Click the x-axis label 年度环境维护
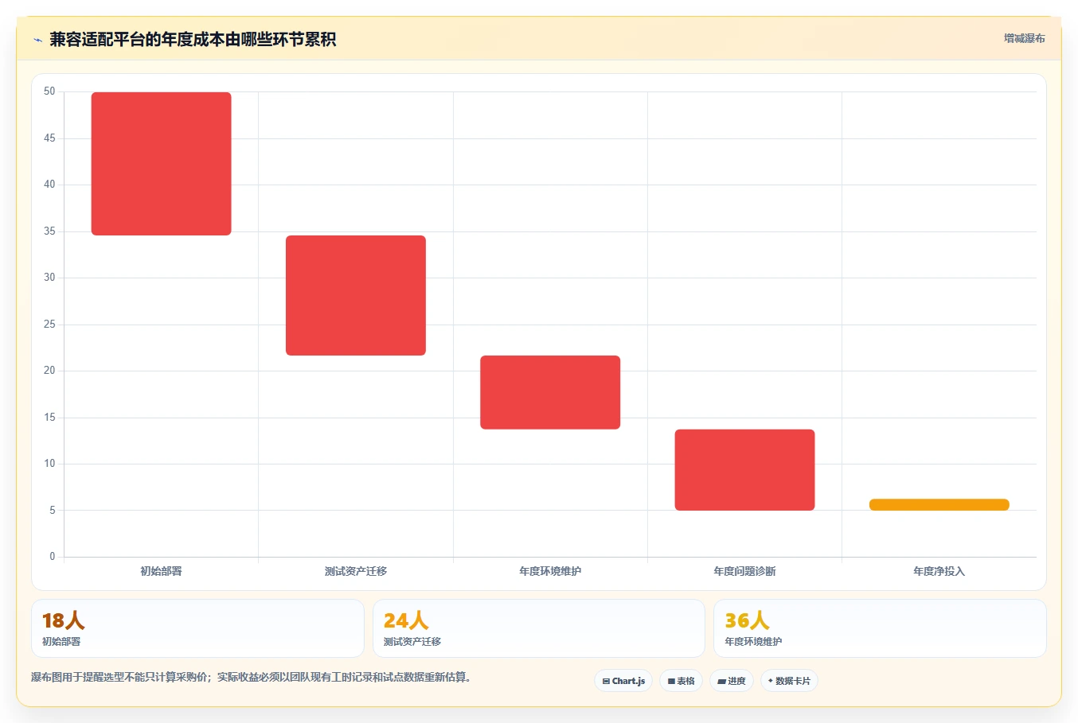This screenshot has width=1078, height=723. point(550,571)
